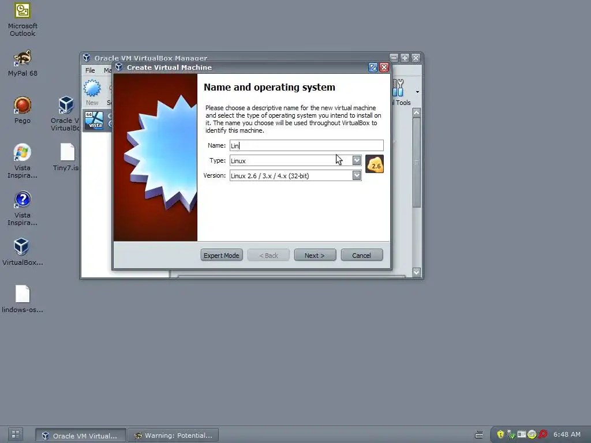This screenshot has height=443, width=591.
Task: Open the Tools icon in VirtualBox Manager
Action: 398,88
